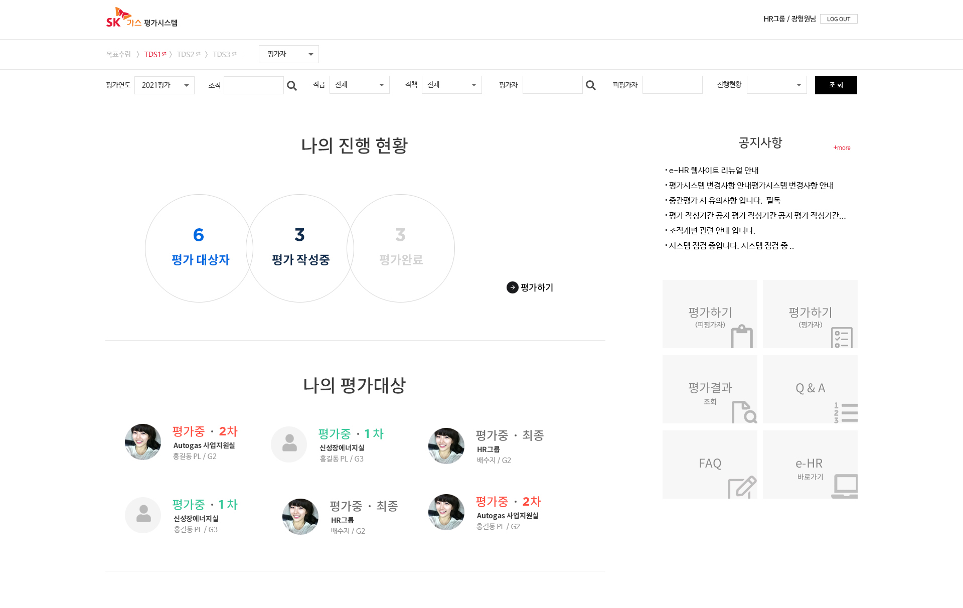Switch to the 목표수립 step
The image size is (963, 608).
[118, 54]
